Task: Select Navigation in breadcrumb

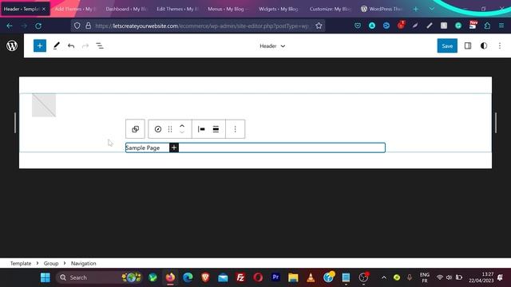Action: click(x=83, y=263)
